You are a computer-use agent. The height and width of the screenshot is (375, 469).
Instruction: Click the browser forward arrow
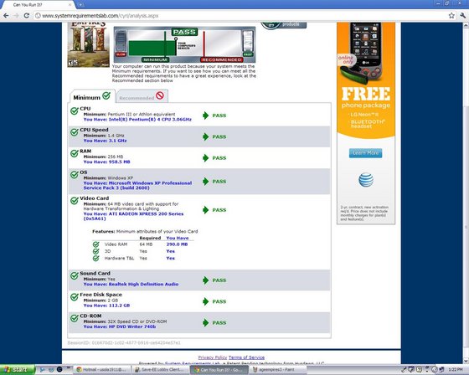point(16,16)
